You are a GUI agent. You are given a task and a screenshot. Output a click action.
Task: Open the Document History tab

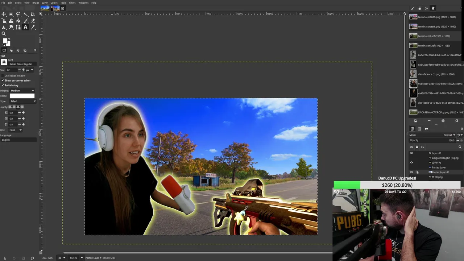[433, 8]
